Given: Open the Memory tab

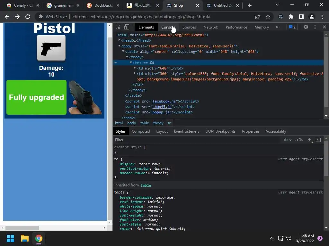Looking at the screenshot, I should tap(262, 27).
